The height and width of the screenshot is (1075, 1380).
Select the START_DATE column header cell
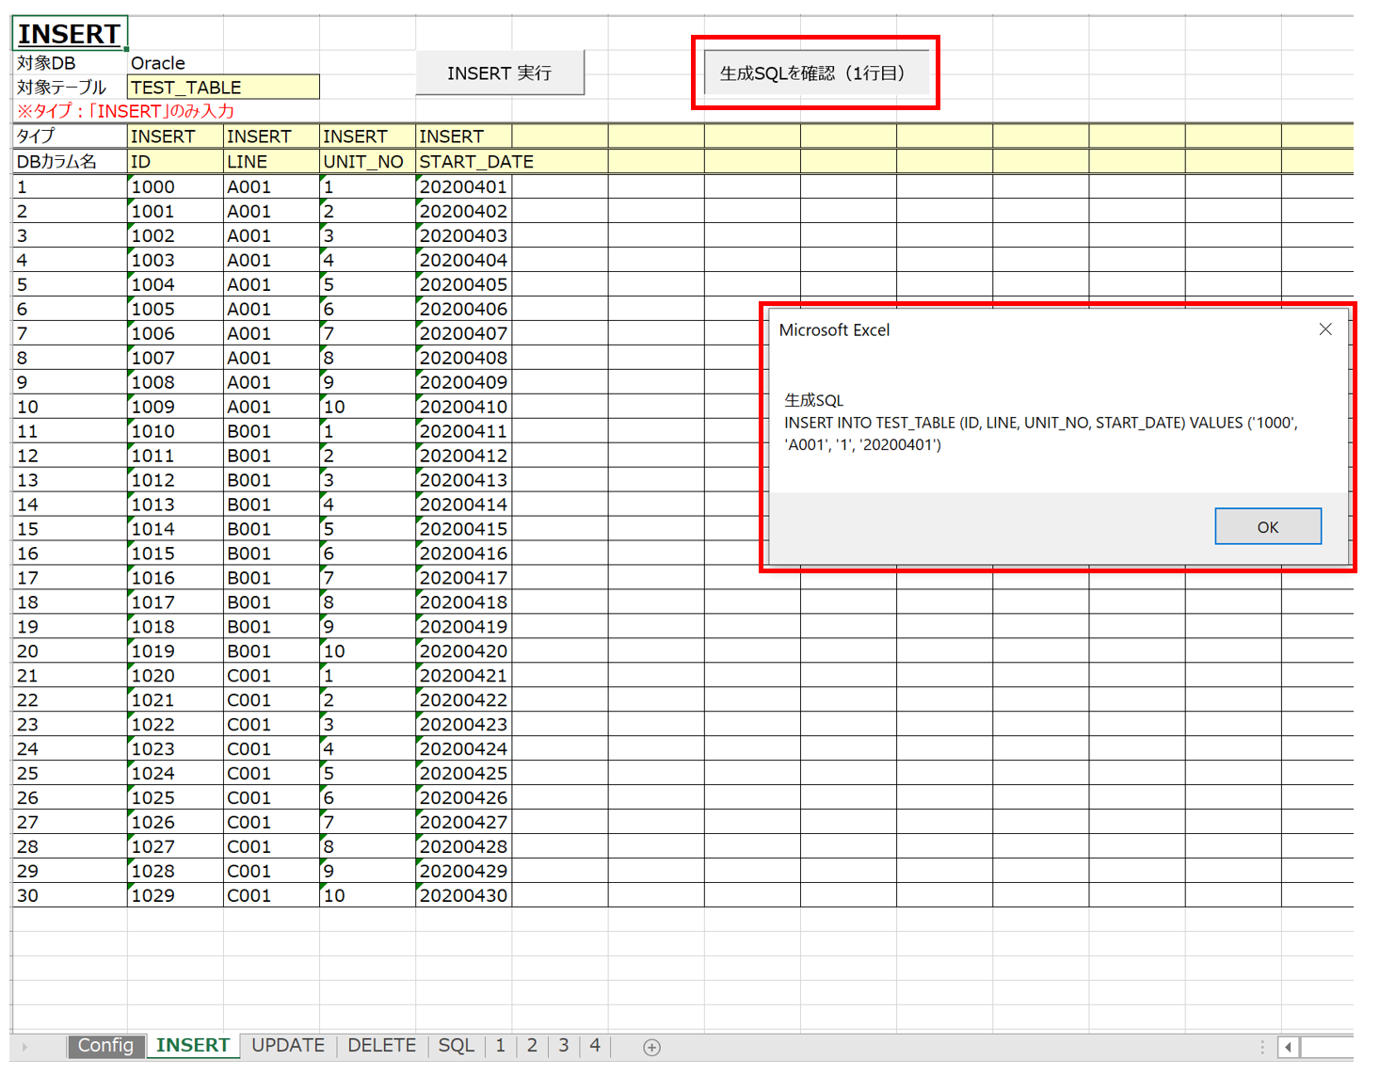pos(464,162)
